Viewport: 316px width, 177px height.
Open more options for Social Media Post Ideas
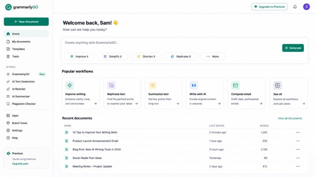coord(298,158)
